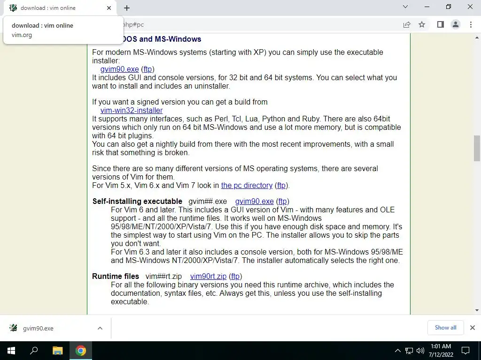Close the download : vim online tab
The width and height of the screenshot is (481, 360).
click(109, 8)
